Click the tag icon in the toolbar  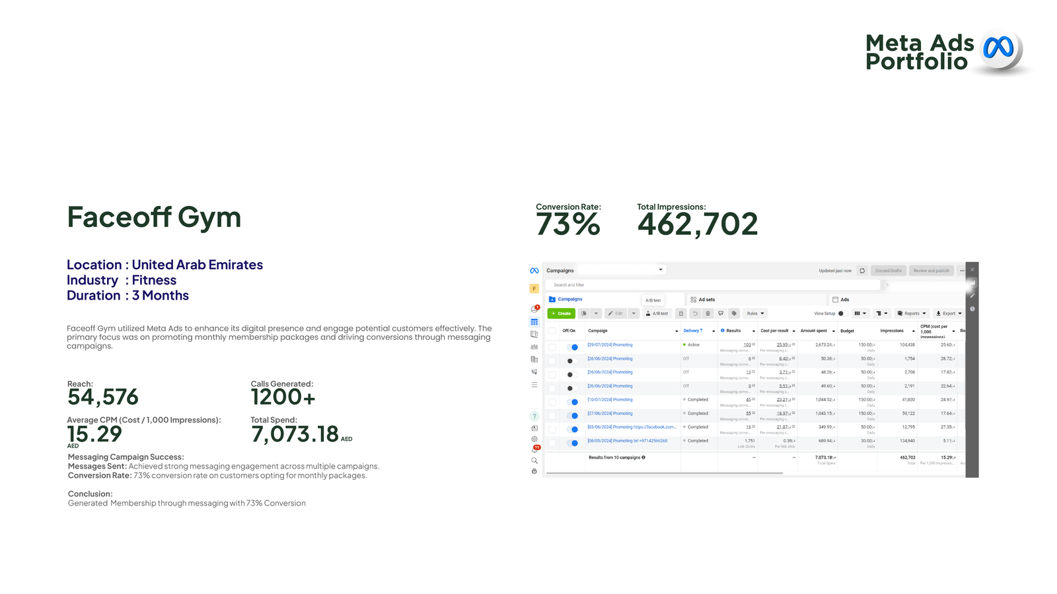(734, 313)
